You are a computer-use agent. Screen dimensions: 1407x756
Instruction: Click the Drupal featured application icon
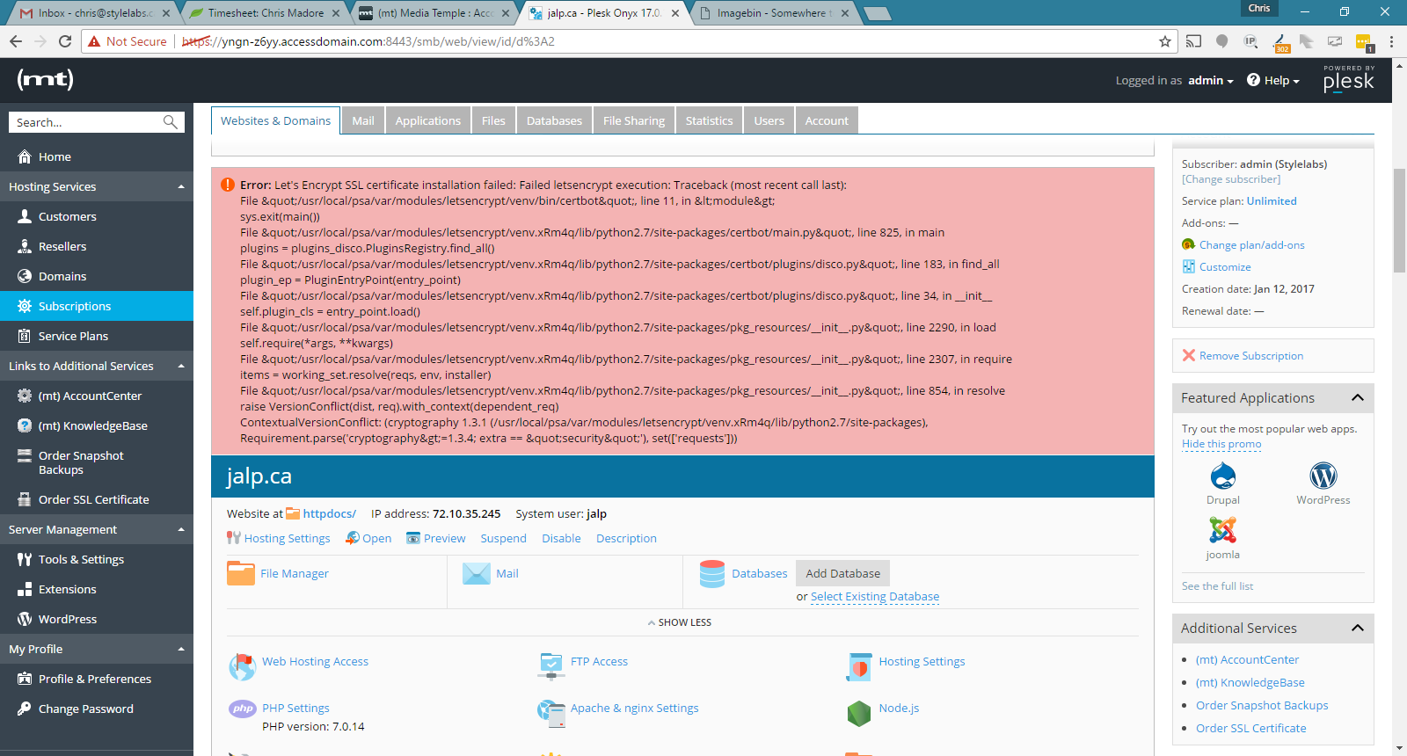(1223, 476)
